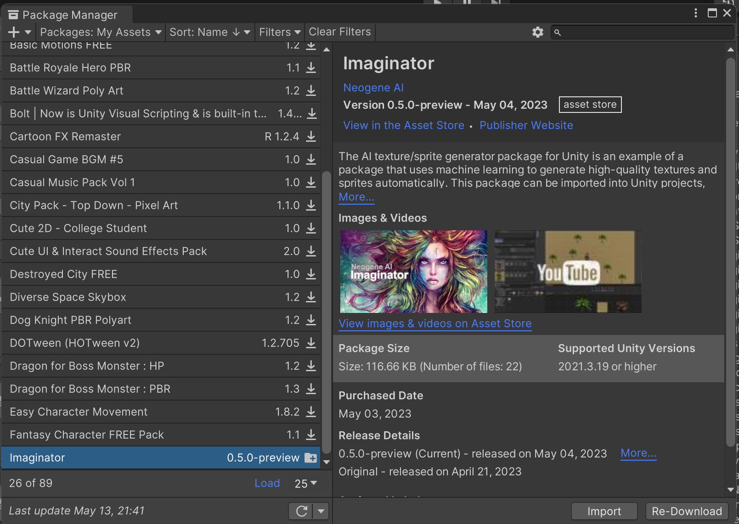Download Cute 2D College Student

pos(311,228)
